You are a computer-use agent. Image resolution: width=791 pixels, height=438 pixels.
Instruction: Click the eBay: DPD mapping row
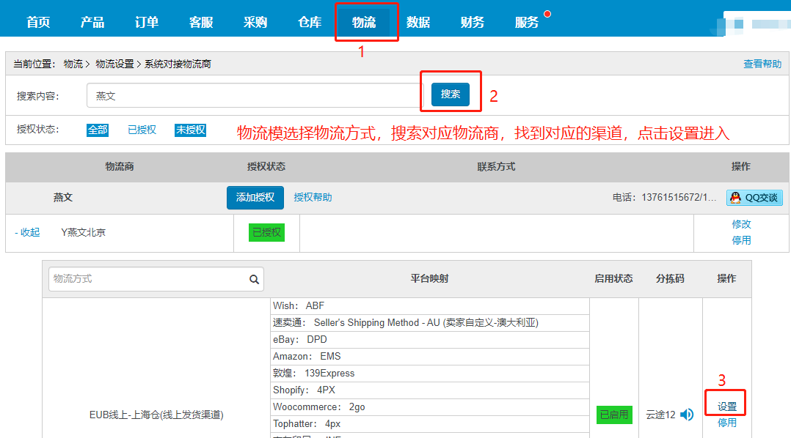pyautogui.click(x=430, y=339)
